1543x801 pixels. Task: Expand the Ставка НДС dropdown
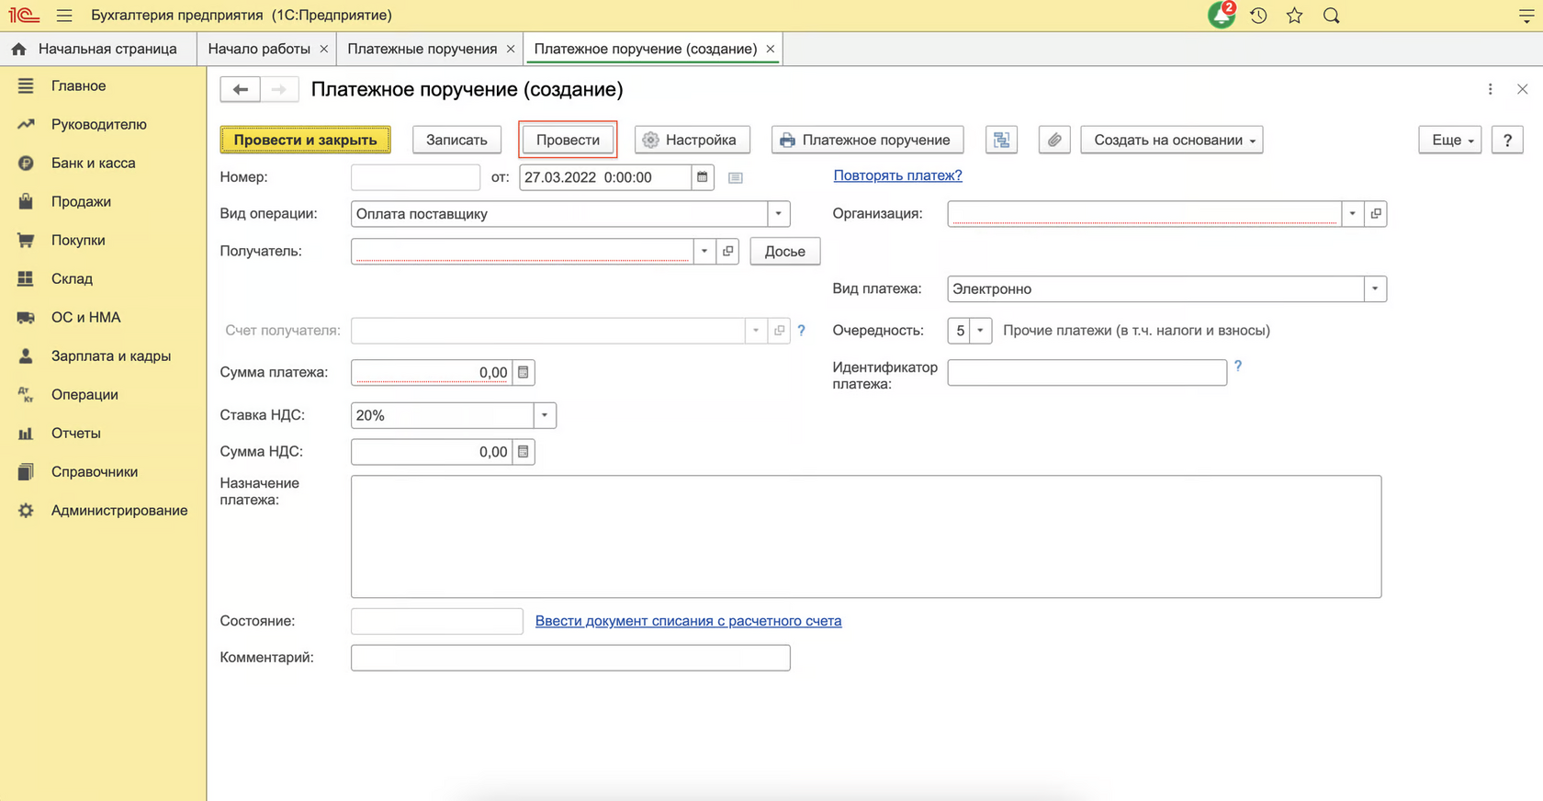coord(545,415)
